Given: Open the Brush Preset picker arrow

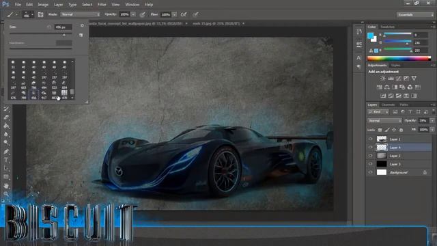Looking at the screenshot, I should (x=32, y=14).
